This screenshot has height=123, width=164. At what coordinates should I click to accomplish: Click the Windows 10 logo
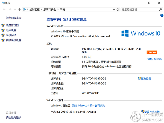click(141, 33)
